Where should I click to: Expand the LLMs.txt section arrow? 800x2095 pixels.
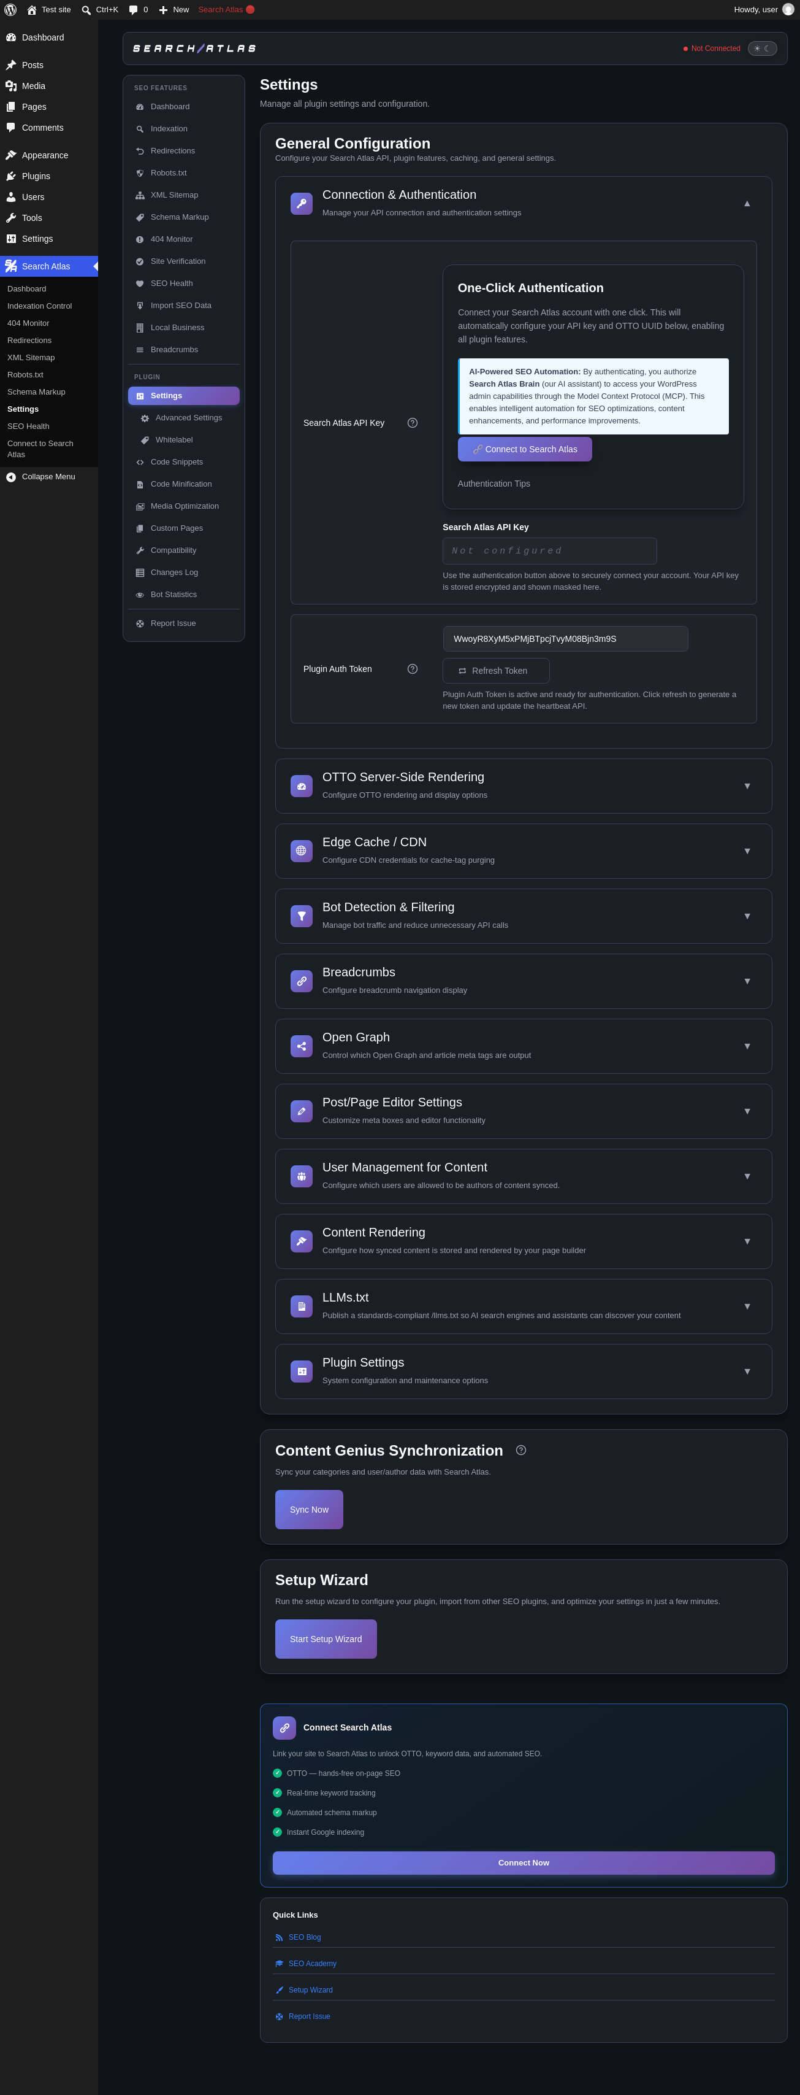[x=747, y=1306]
